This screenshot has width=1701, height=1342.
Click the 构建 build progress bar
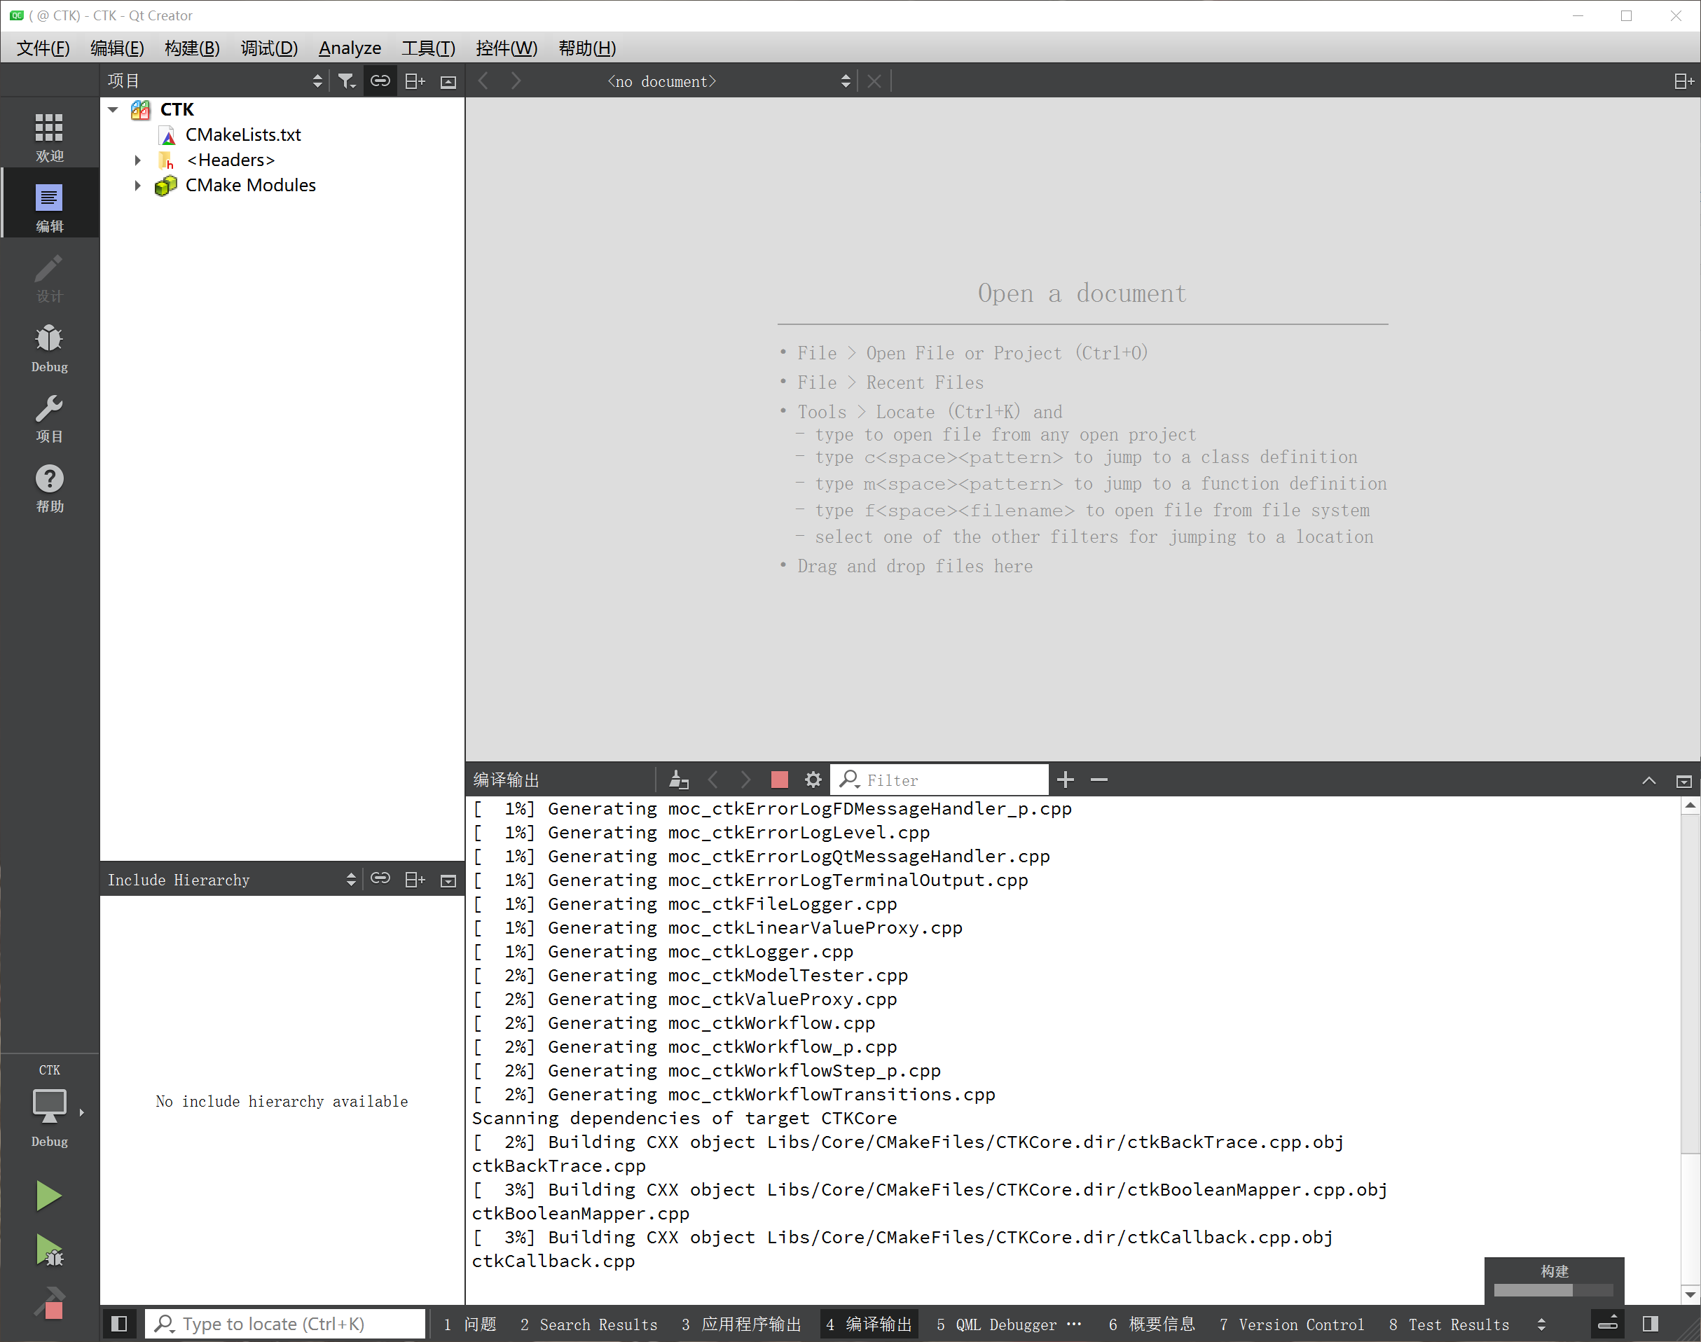click(1553, 1289)
